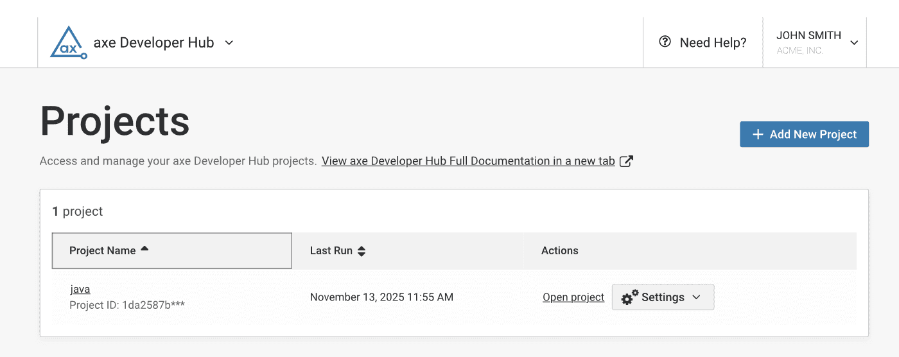Click the Last Run sort arrows icon
Image resolution: width=899 pixels, height=357 pixels.
(x=362, y=251)
